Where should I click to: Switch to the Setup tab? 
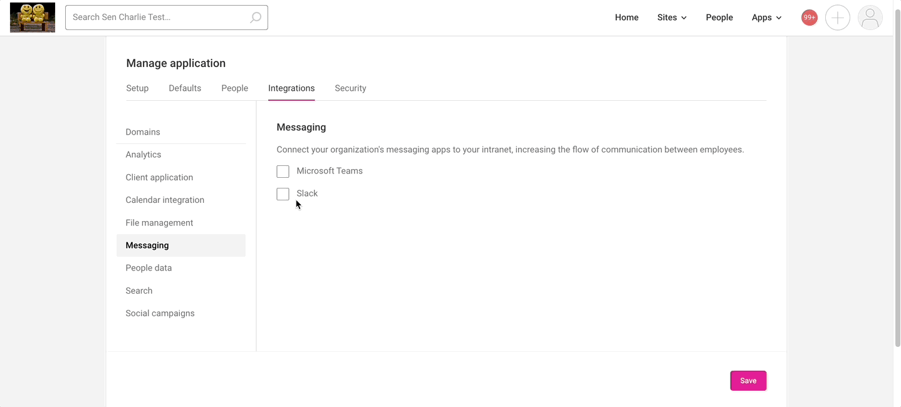137,88
